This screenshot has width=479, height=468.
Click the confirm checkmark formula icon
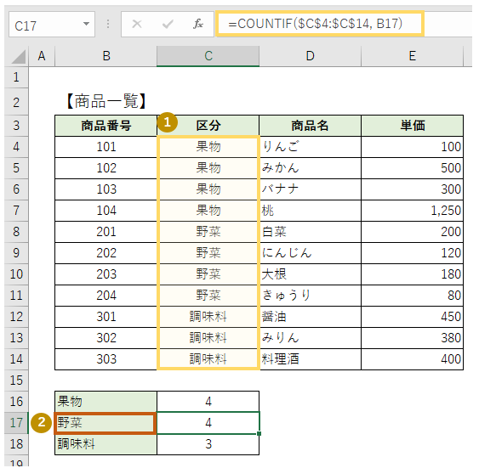[x=168, y=24]
